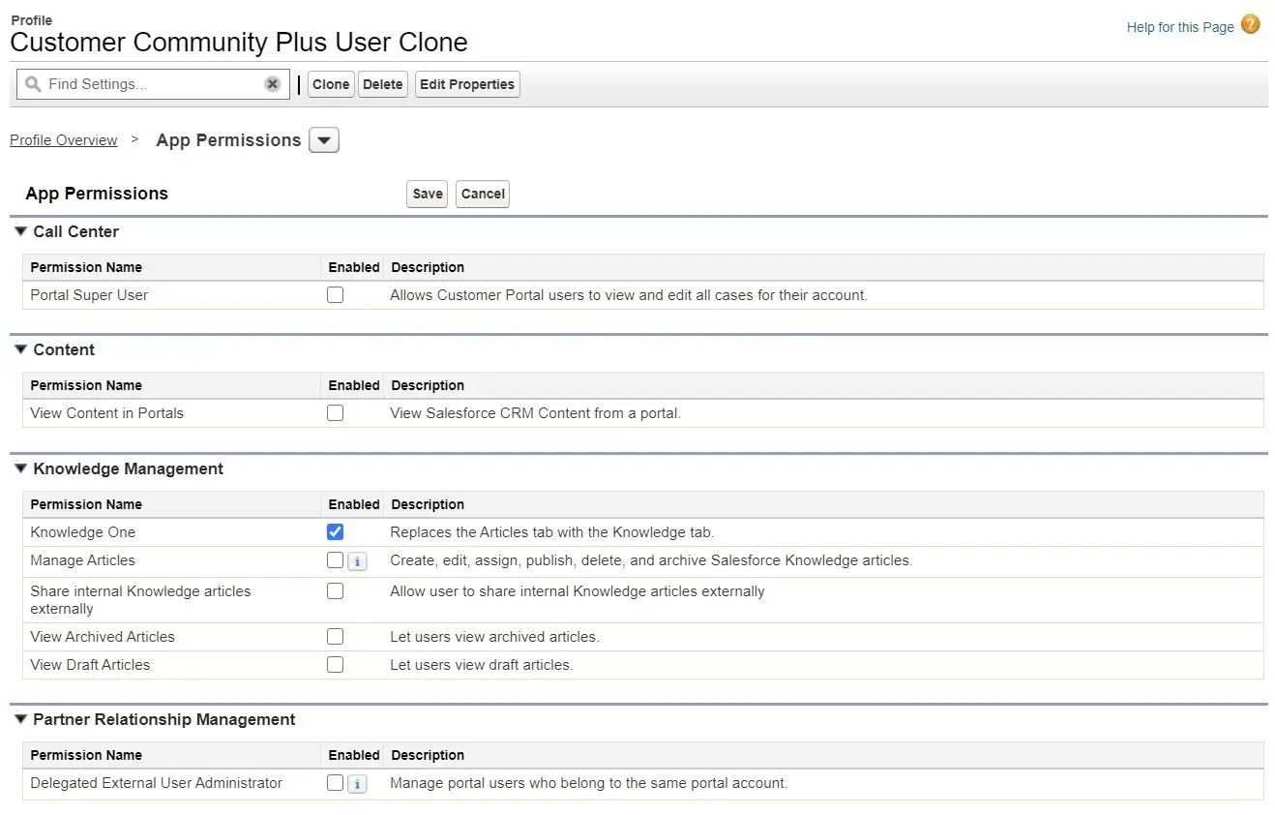Viewport: 1275px width, 815px height.
Task: Open the App Permissions dropdown arrow
Action: pos(324,140)
